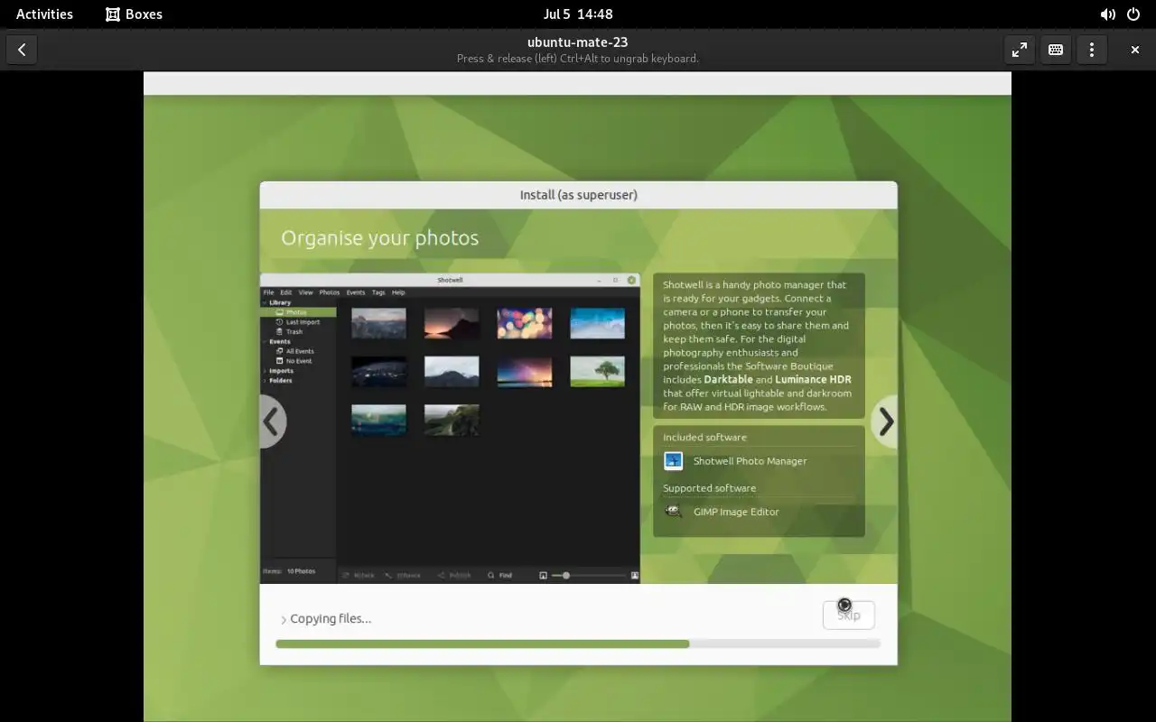Open the Edit menu in Shotwell screenshot

pos(285,292)
